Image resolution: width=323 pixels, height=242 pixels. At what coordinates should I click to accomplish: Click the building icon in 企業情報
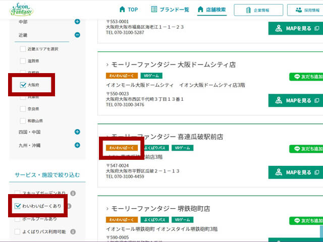point(248,10)
